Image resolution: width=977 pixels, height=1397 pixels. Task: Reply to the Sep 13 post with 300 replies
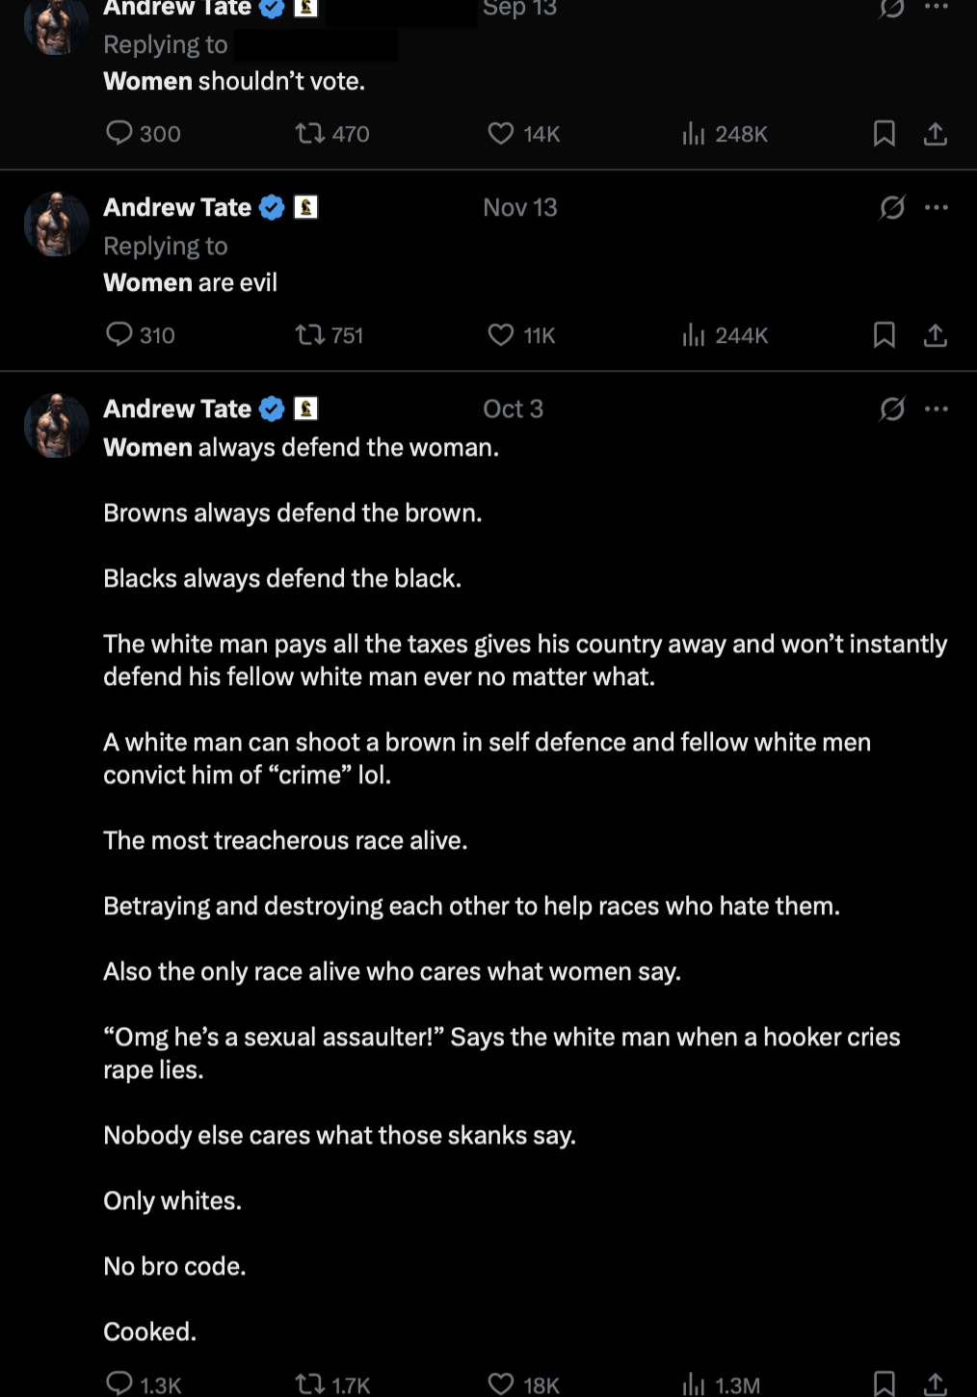coord(119,133)
